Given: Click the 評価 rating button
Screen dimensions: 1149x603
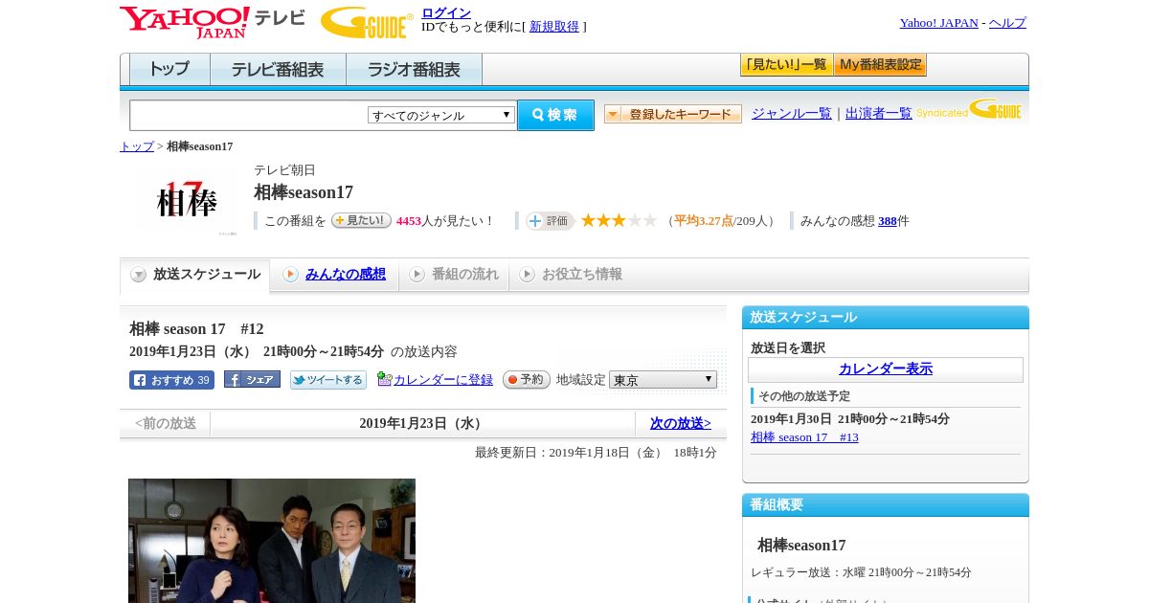Looking at the screenshot, I should [x=550, y=221].
